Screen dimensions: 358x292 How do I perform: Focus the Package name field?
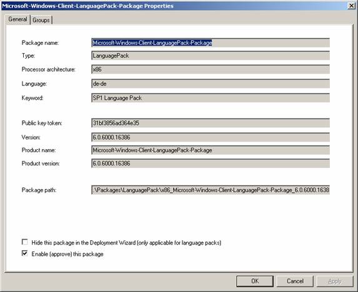pos(211,42)
